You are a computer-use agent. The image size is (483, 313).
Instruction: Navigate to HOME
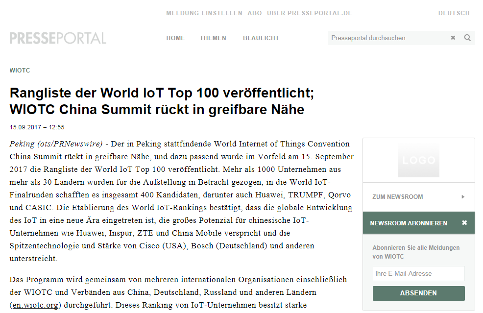(x=175, y=38)
